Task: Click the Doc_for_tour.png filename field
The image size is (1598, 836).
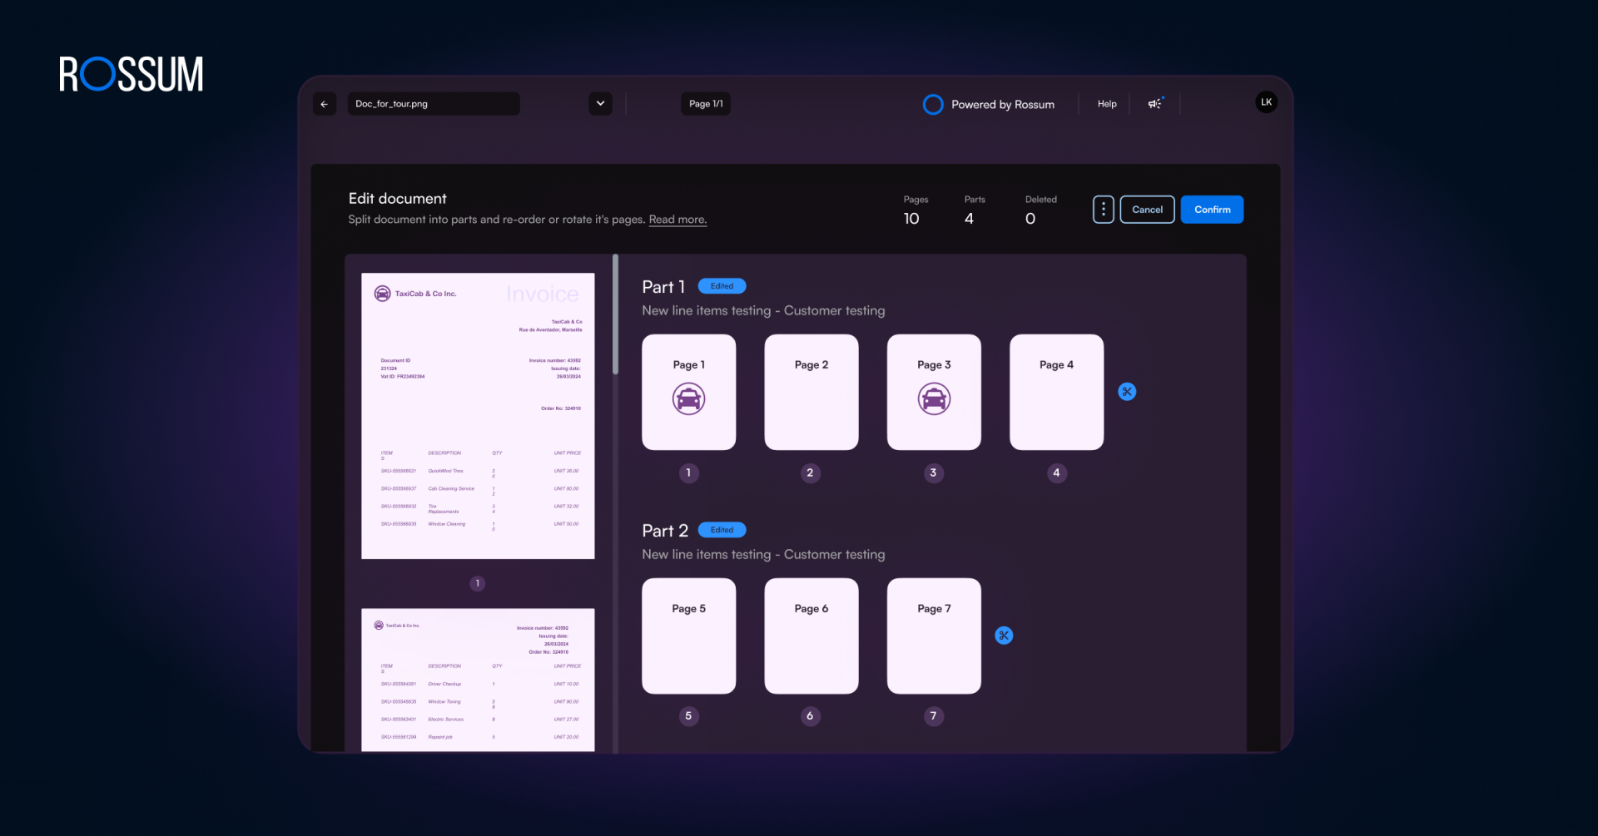Action: 433,103
